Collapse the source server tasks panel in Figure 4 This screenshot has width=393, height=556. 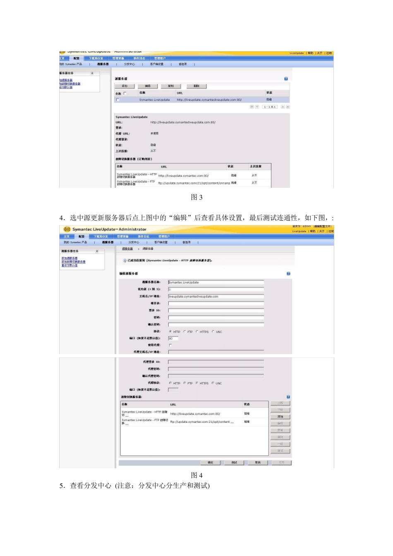[97, 251]
